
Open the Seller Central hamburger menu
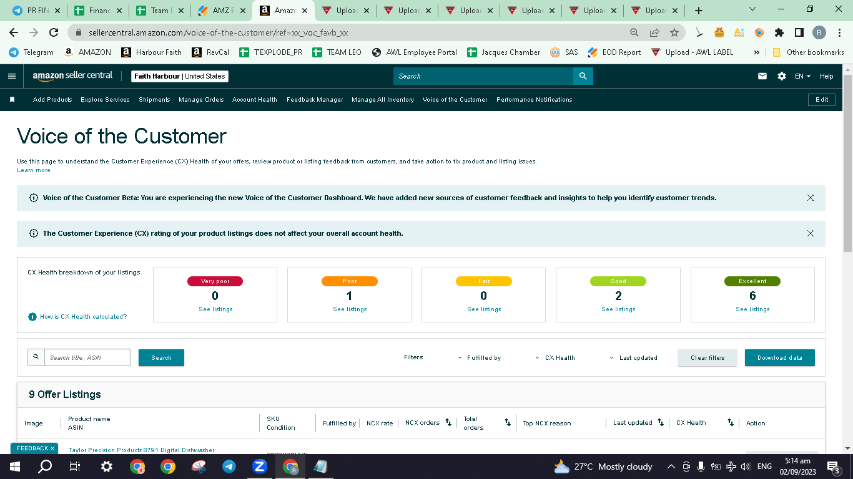(12, 76)
